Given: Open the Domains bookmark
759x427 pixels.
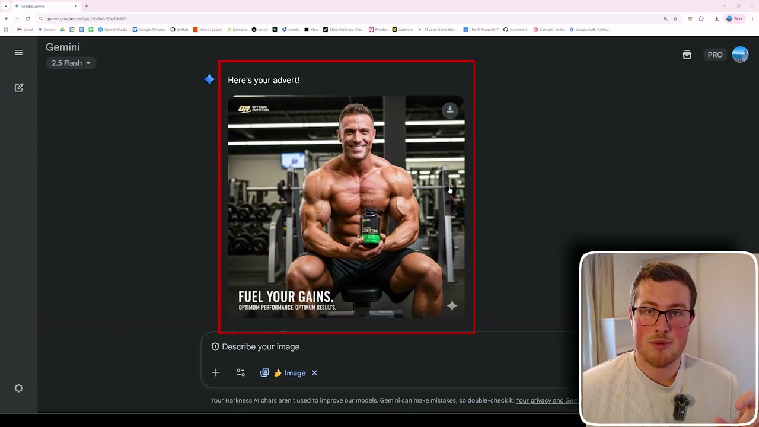Looking at the screenshot, I should [x=237, y=29].
